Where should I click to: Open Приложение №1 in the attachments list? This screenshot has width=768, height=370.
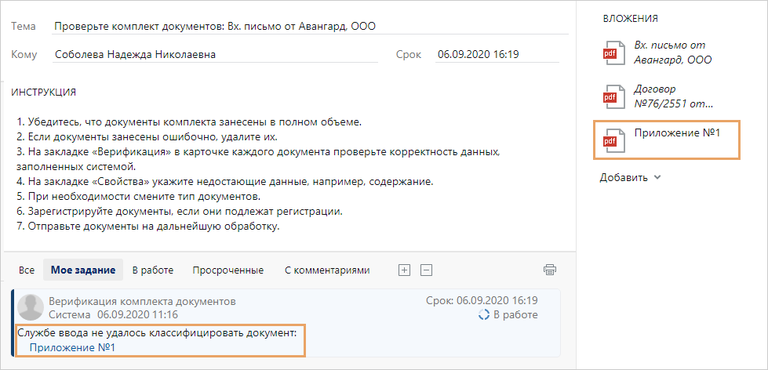click(676, 133)
